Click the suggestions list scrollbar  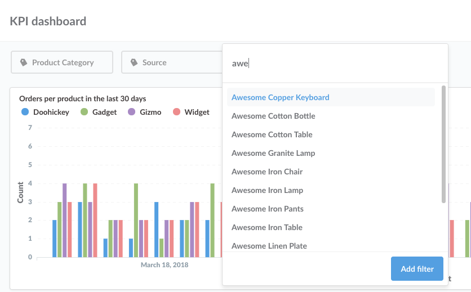[443, 144]
